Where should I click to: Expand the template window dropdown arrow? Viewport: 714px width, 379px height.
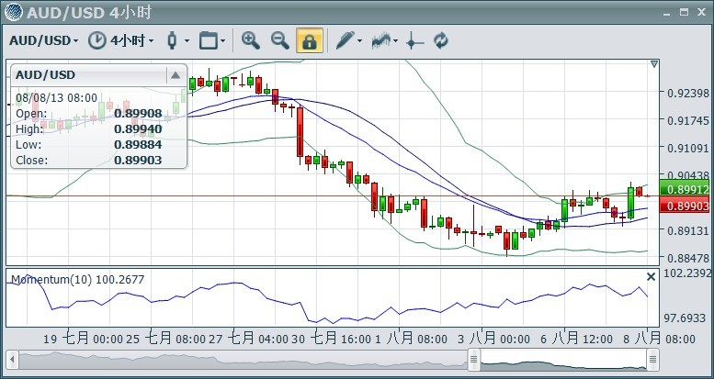click(222, 41)
